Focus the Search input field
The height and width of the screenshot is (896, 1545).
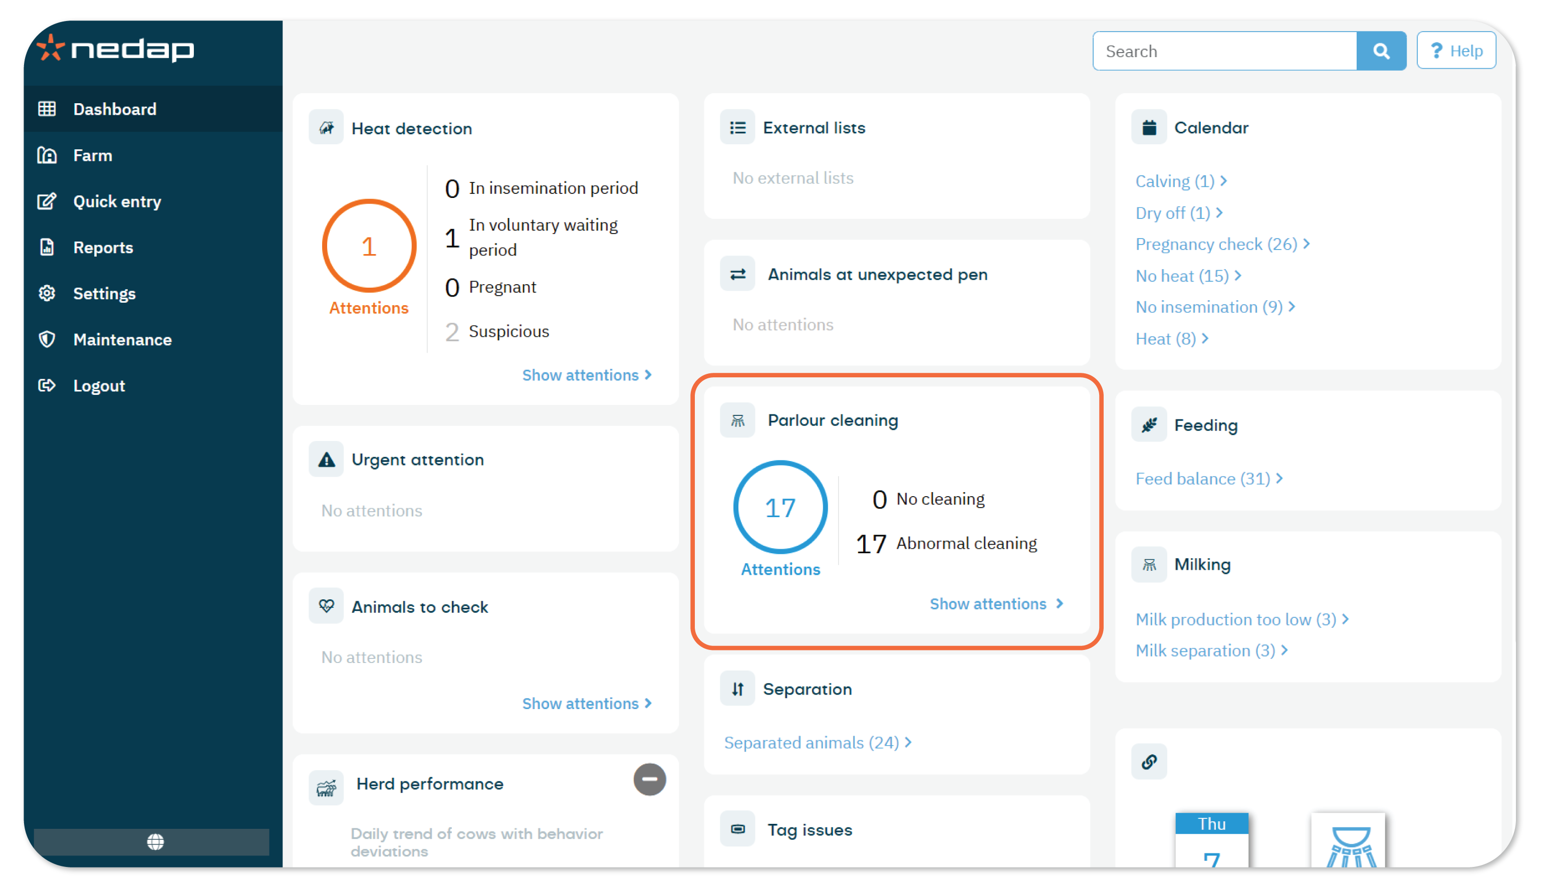coord(1224,51)
